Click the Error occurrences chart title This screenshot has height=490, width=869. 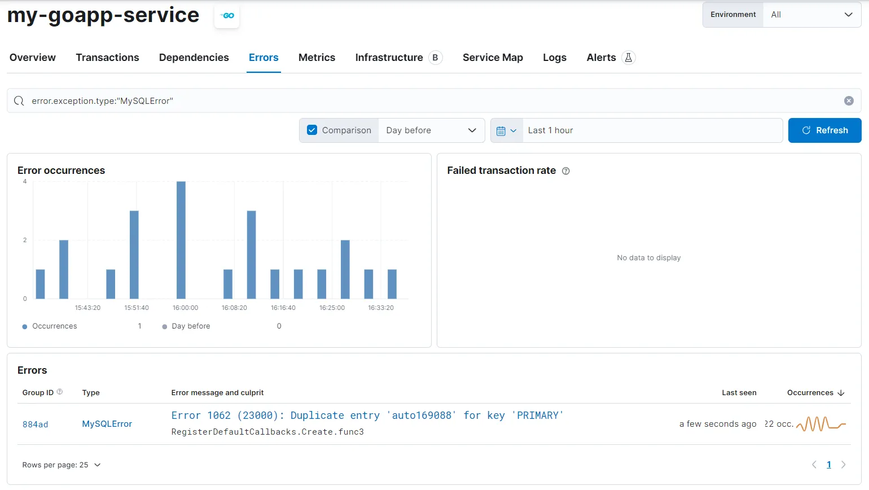61,170
